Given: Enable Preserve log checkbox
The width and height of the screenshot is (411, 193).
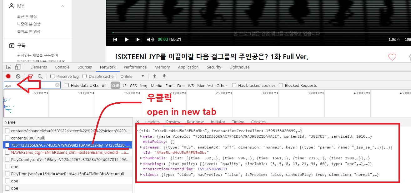Looking at the screenshot, I should (x=53, y=76).
